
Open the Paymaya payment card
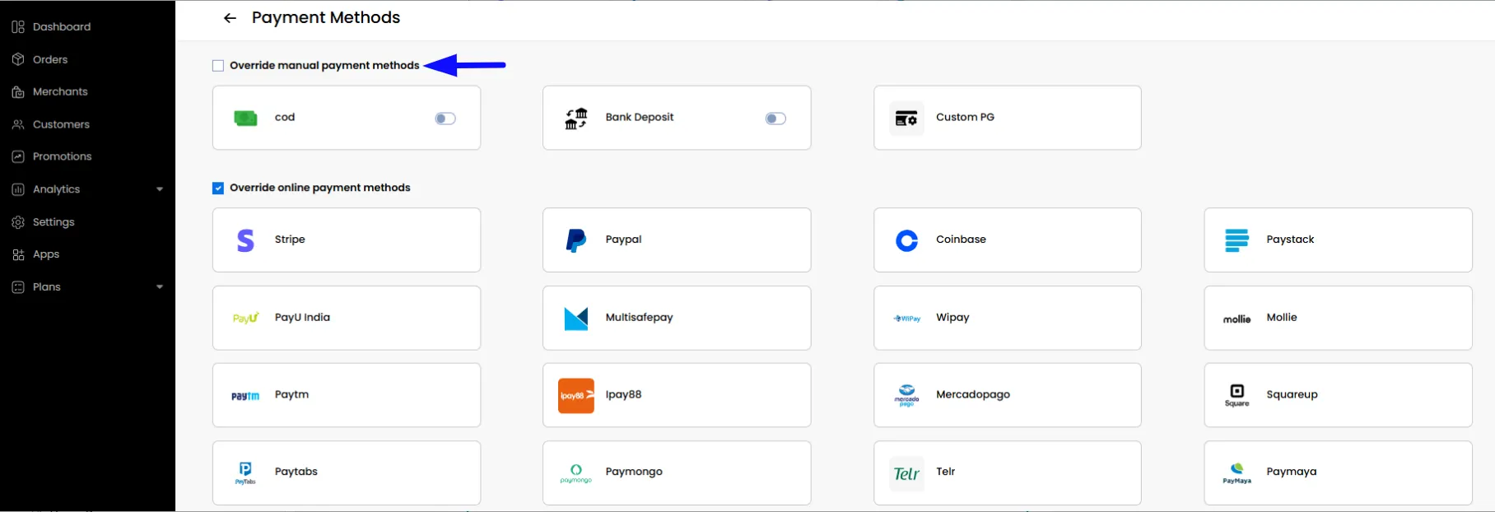point(1338,473)
